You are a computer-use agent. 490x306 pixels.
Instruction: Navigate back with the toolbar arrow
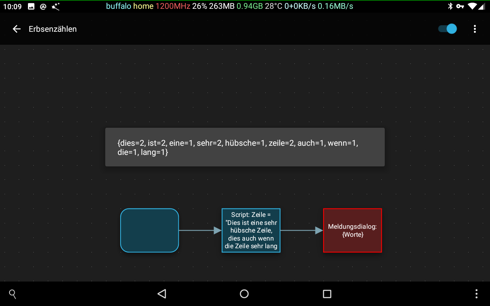pos(16,29)
